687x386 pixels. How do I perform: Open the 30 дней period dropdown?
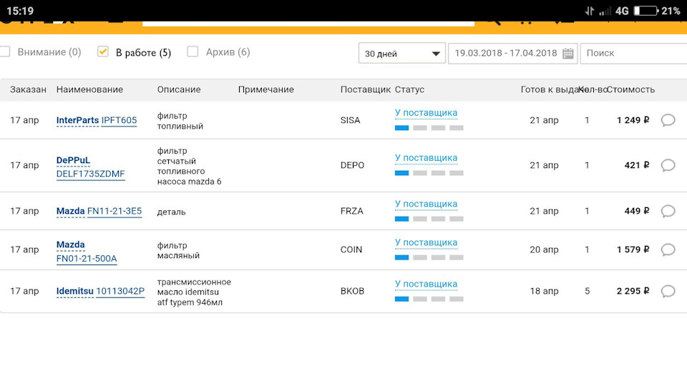(401, 54)
